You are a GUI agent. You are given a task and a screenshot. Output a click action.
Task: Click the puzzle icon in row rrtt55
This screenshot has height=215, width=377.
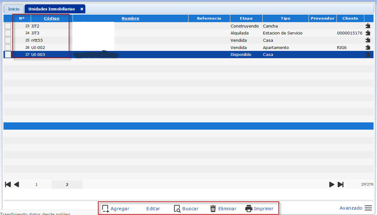point(368,40)
